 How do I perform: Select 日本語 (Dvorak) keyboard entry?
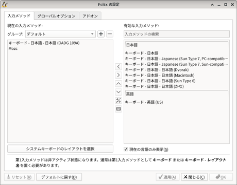177,70
